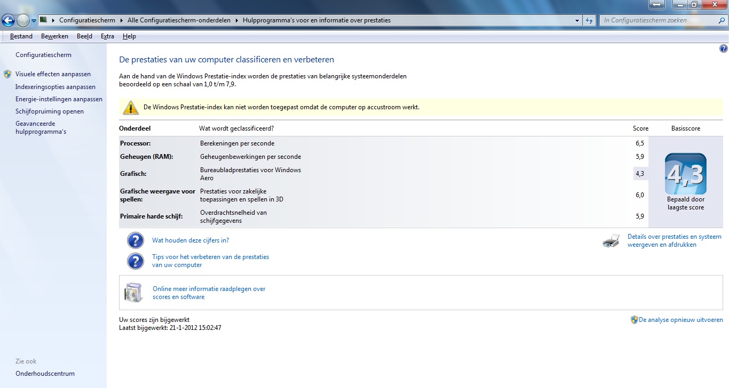The image size is (729, 388).
Task: Open 'Energie-instellingen aanpassen' in the sidebar
Action: 59,99
